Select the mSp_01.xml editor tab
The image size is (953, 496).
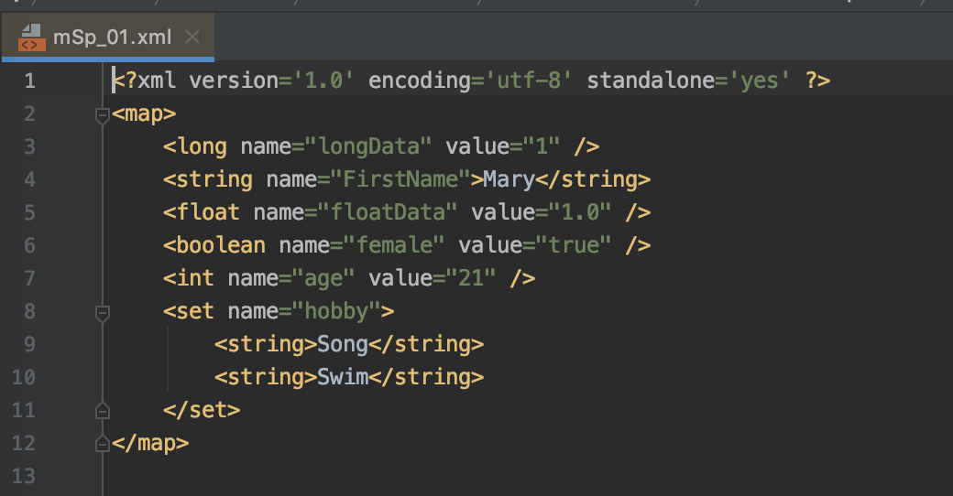point(107,38)
